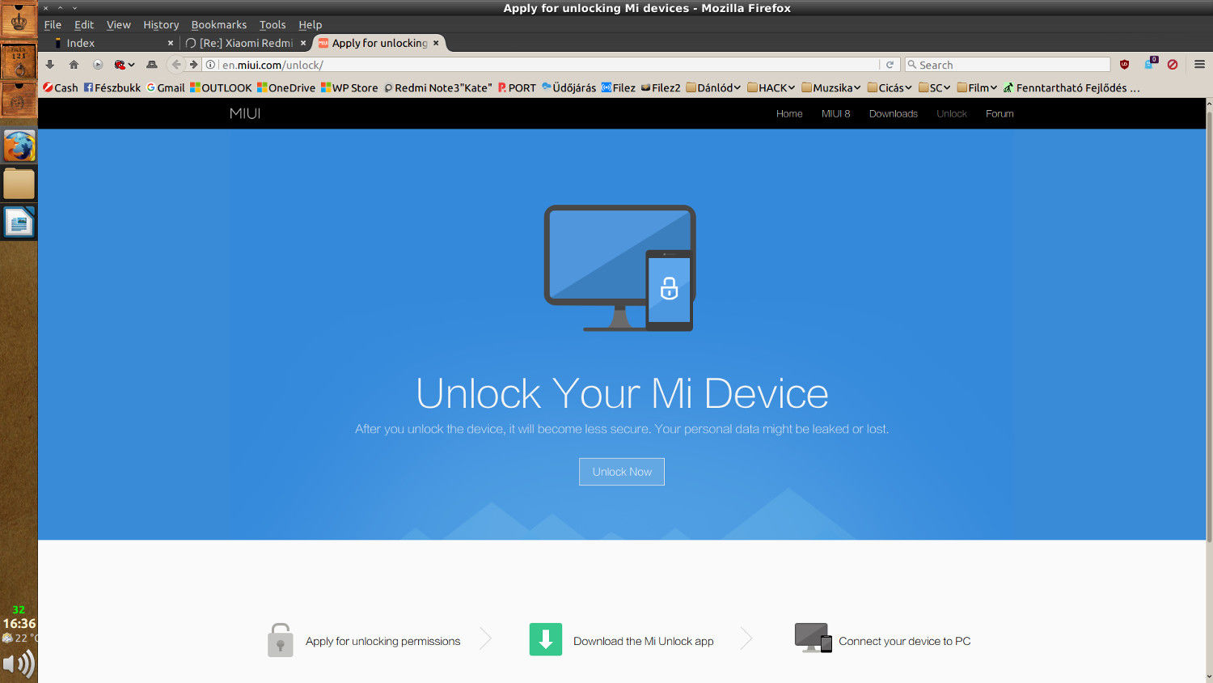1213x683 pixels.
Task: Open the PORT bookmark
Action: 517,87
